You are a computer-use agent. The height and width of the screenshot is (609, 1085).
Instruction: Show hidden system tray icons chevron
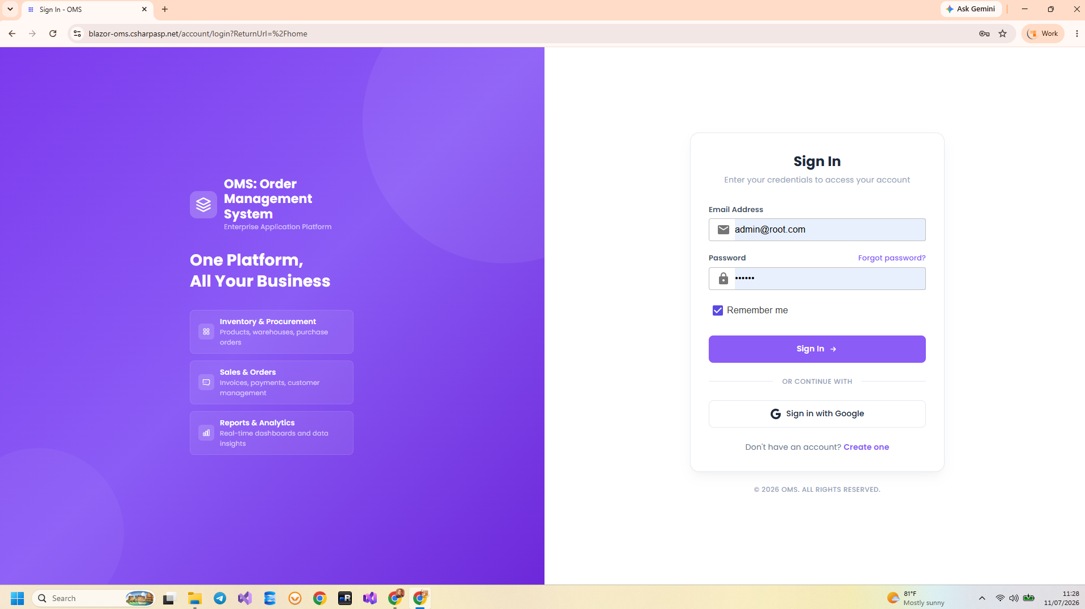(982, 598)
